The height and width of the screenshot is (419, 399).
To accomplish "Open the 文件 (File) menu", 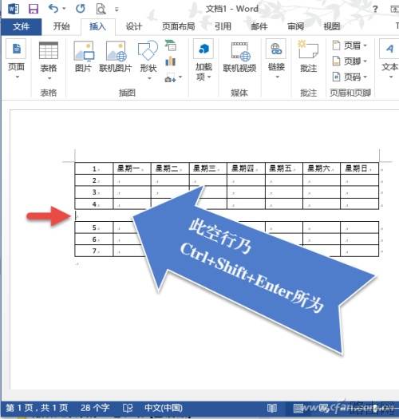I will [x=21, y=26].
